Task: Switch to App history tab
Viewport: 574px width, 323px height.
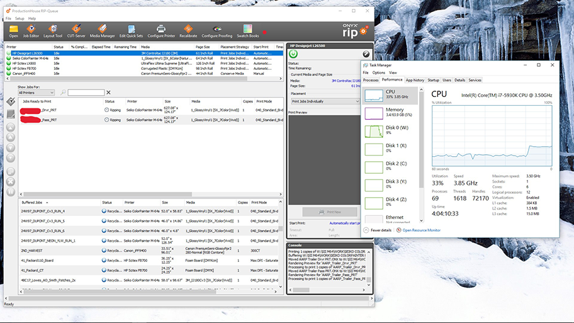Action: click(x=415, y=80)
